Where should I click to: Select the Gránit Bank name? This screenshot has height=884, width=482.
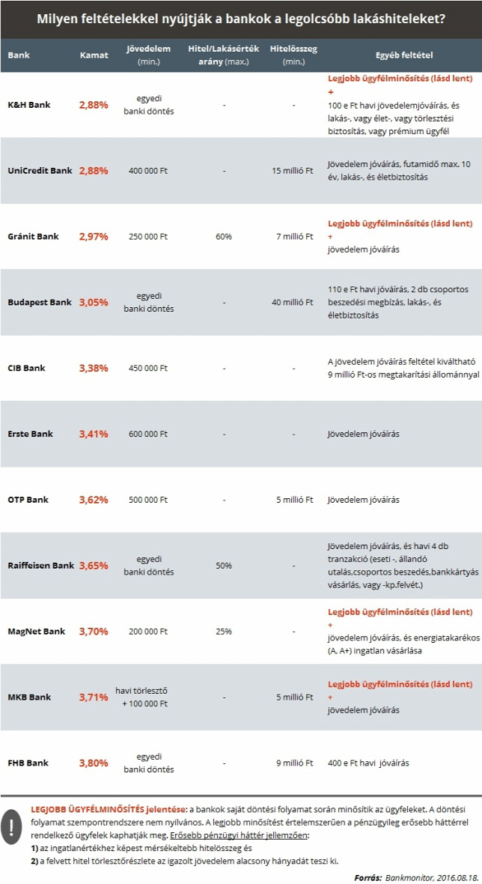33,236
